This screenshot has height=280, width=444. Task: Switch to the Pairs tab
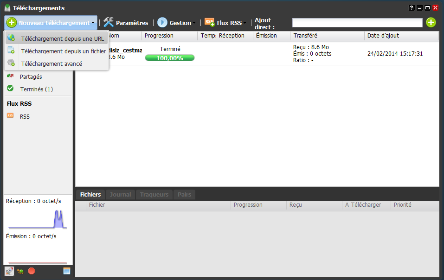click(x=184, y=195)
